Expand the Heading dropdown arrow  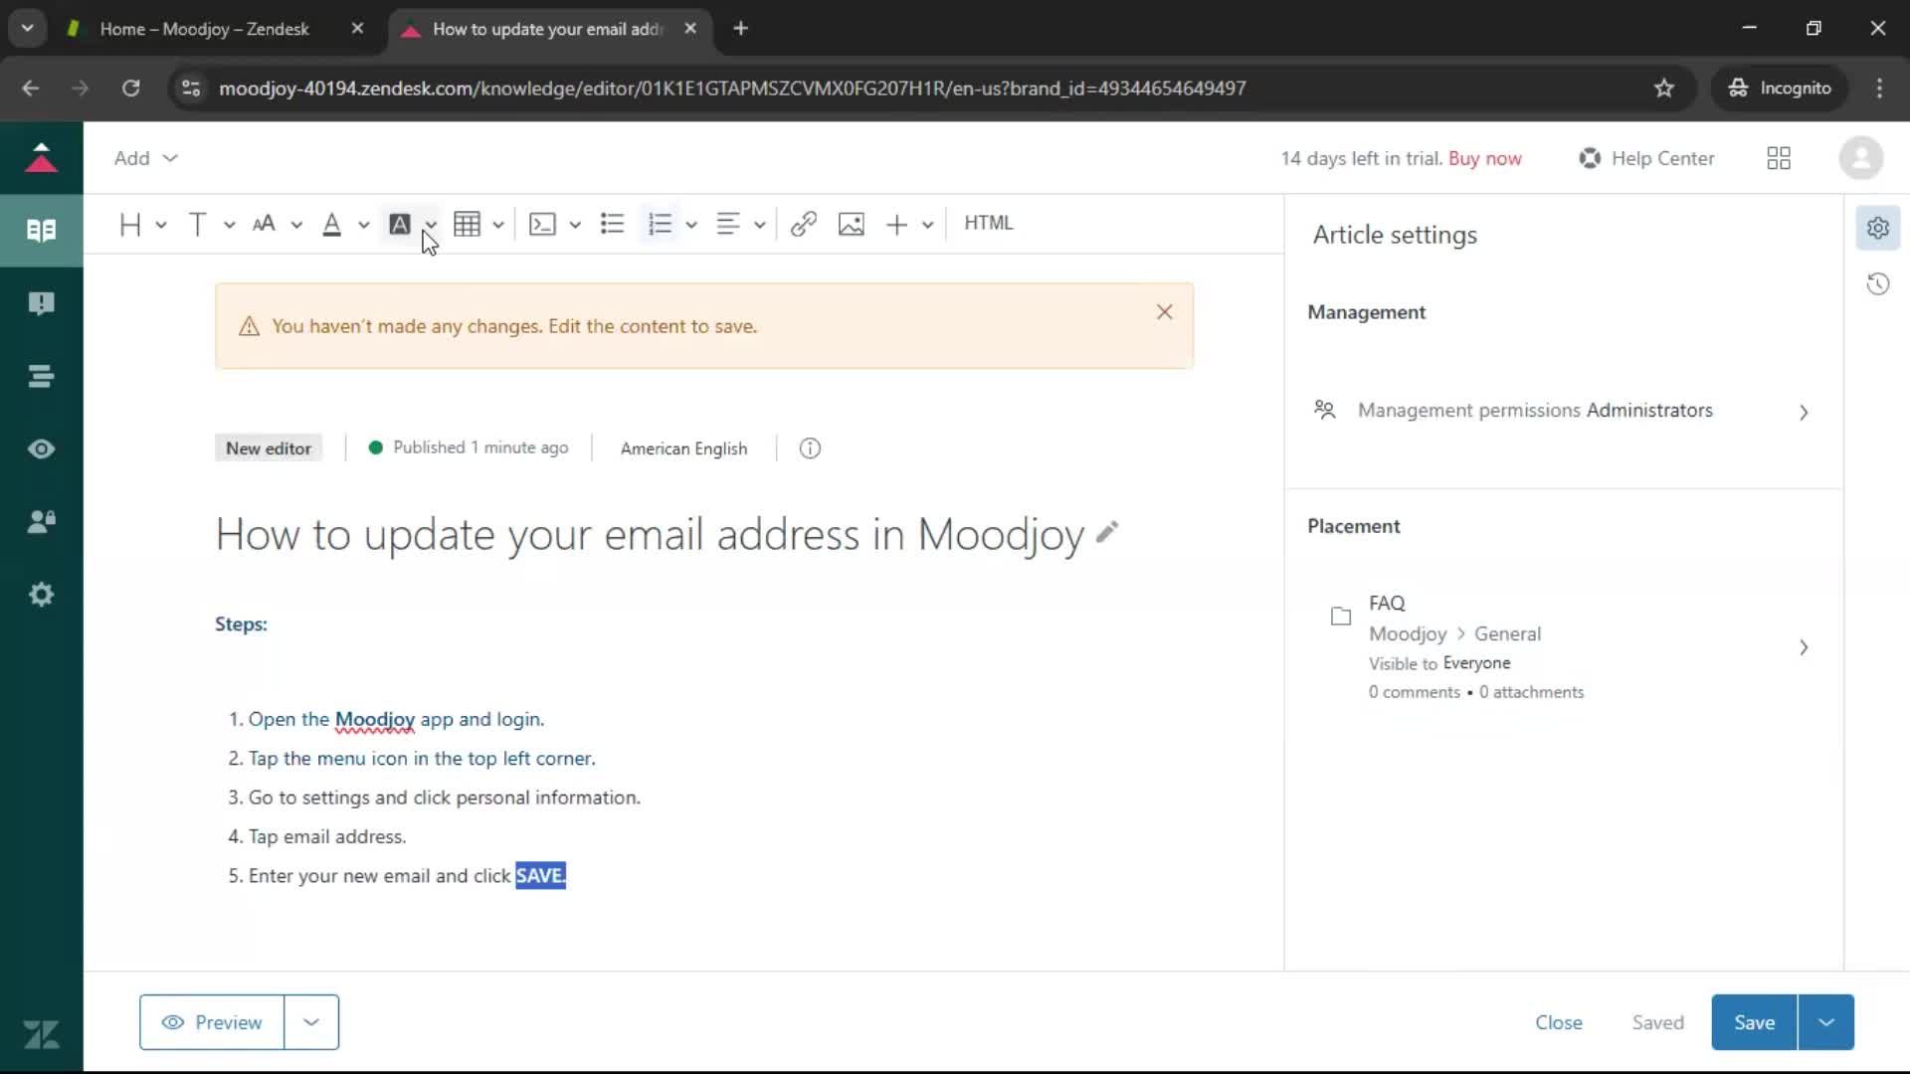point(161,225)
